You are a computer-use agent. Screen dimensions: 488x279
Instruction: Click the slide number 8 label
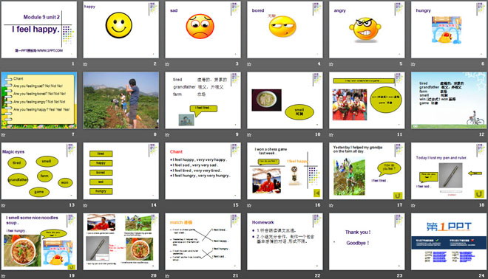point(155,134)
